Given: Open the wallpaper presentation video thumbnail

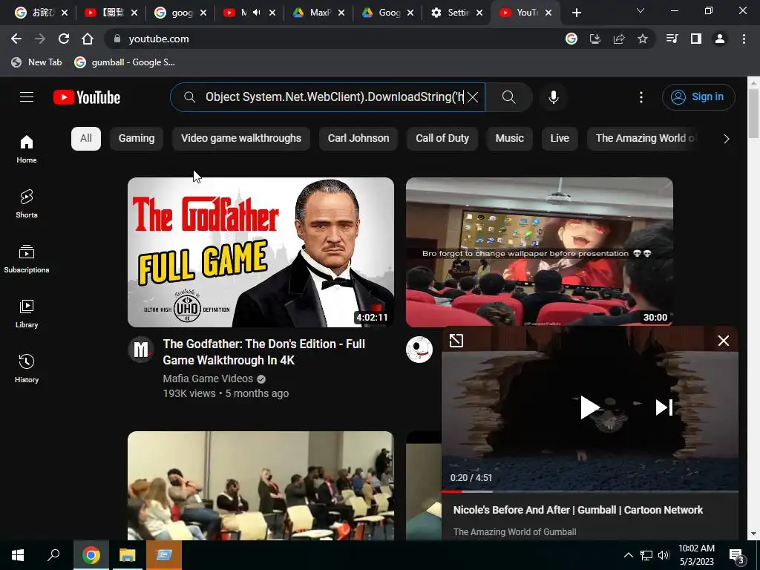Looking at the screenshot, I should pos(540,252).
